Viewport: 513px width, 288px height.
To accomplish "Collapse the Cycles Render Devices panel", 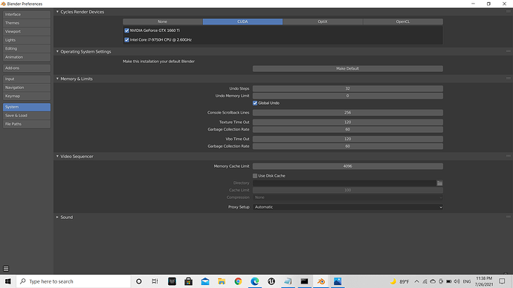I will (x=57, y=12).
